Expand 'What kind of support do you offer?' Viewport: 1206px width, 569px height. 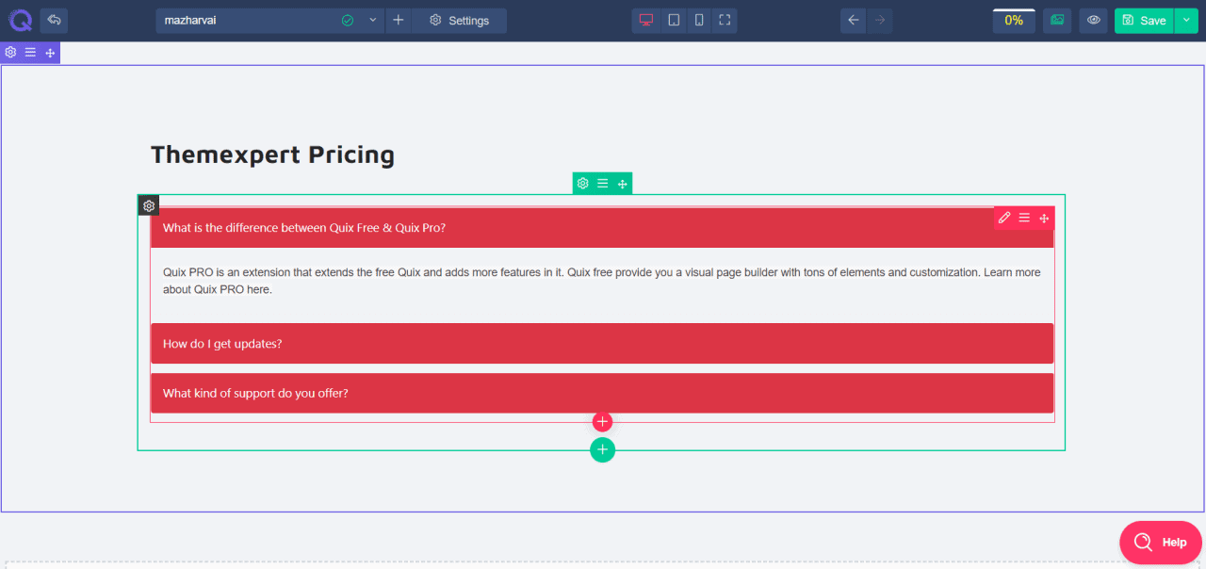(x=602, y=393)
